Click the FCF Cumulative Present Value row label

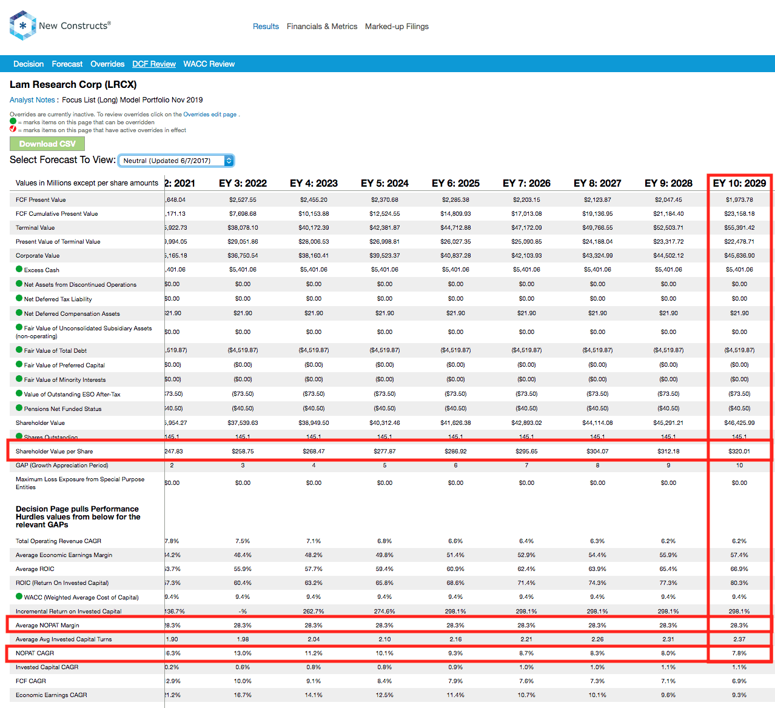point(56,213)
